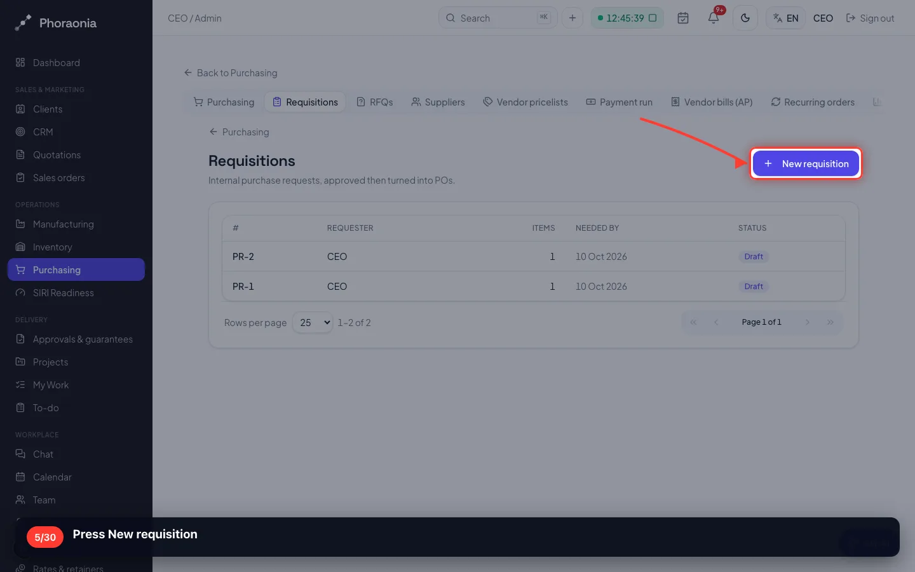Go to first page of requisitions
915x572 pixels.
tap(693, 322)
